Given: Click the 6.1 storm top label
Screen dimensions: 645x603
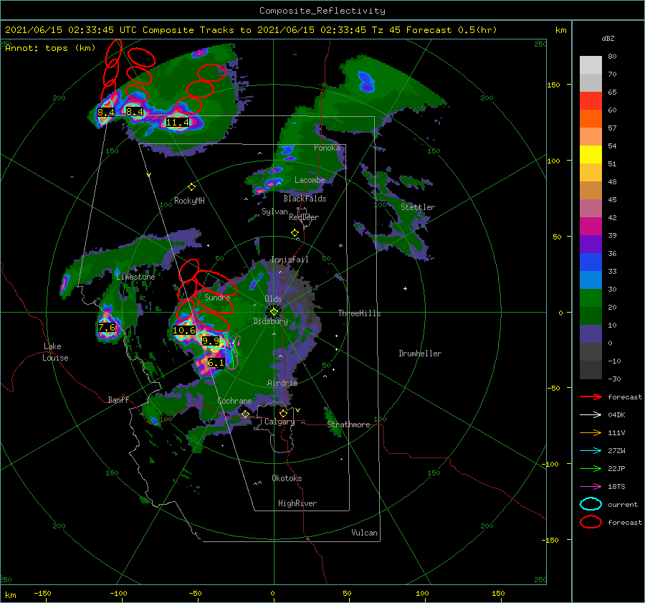Looking at the screenshot, I should click(216, 363).
